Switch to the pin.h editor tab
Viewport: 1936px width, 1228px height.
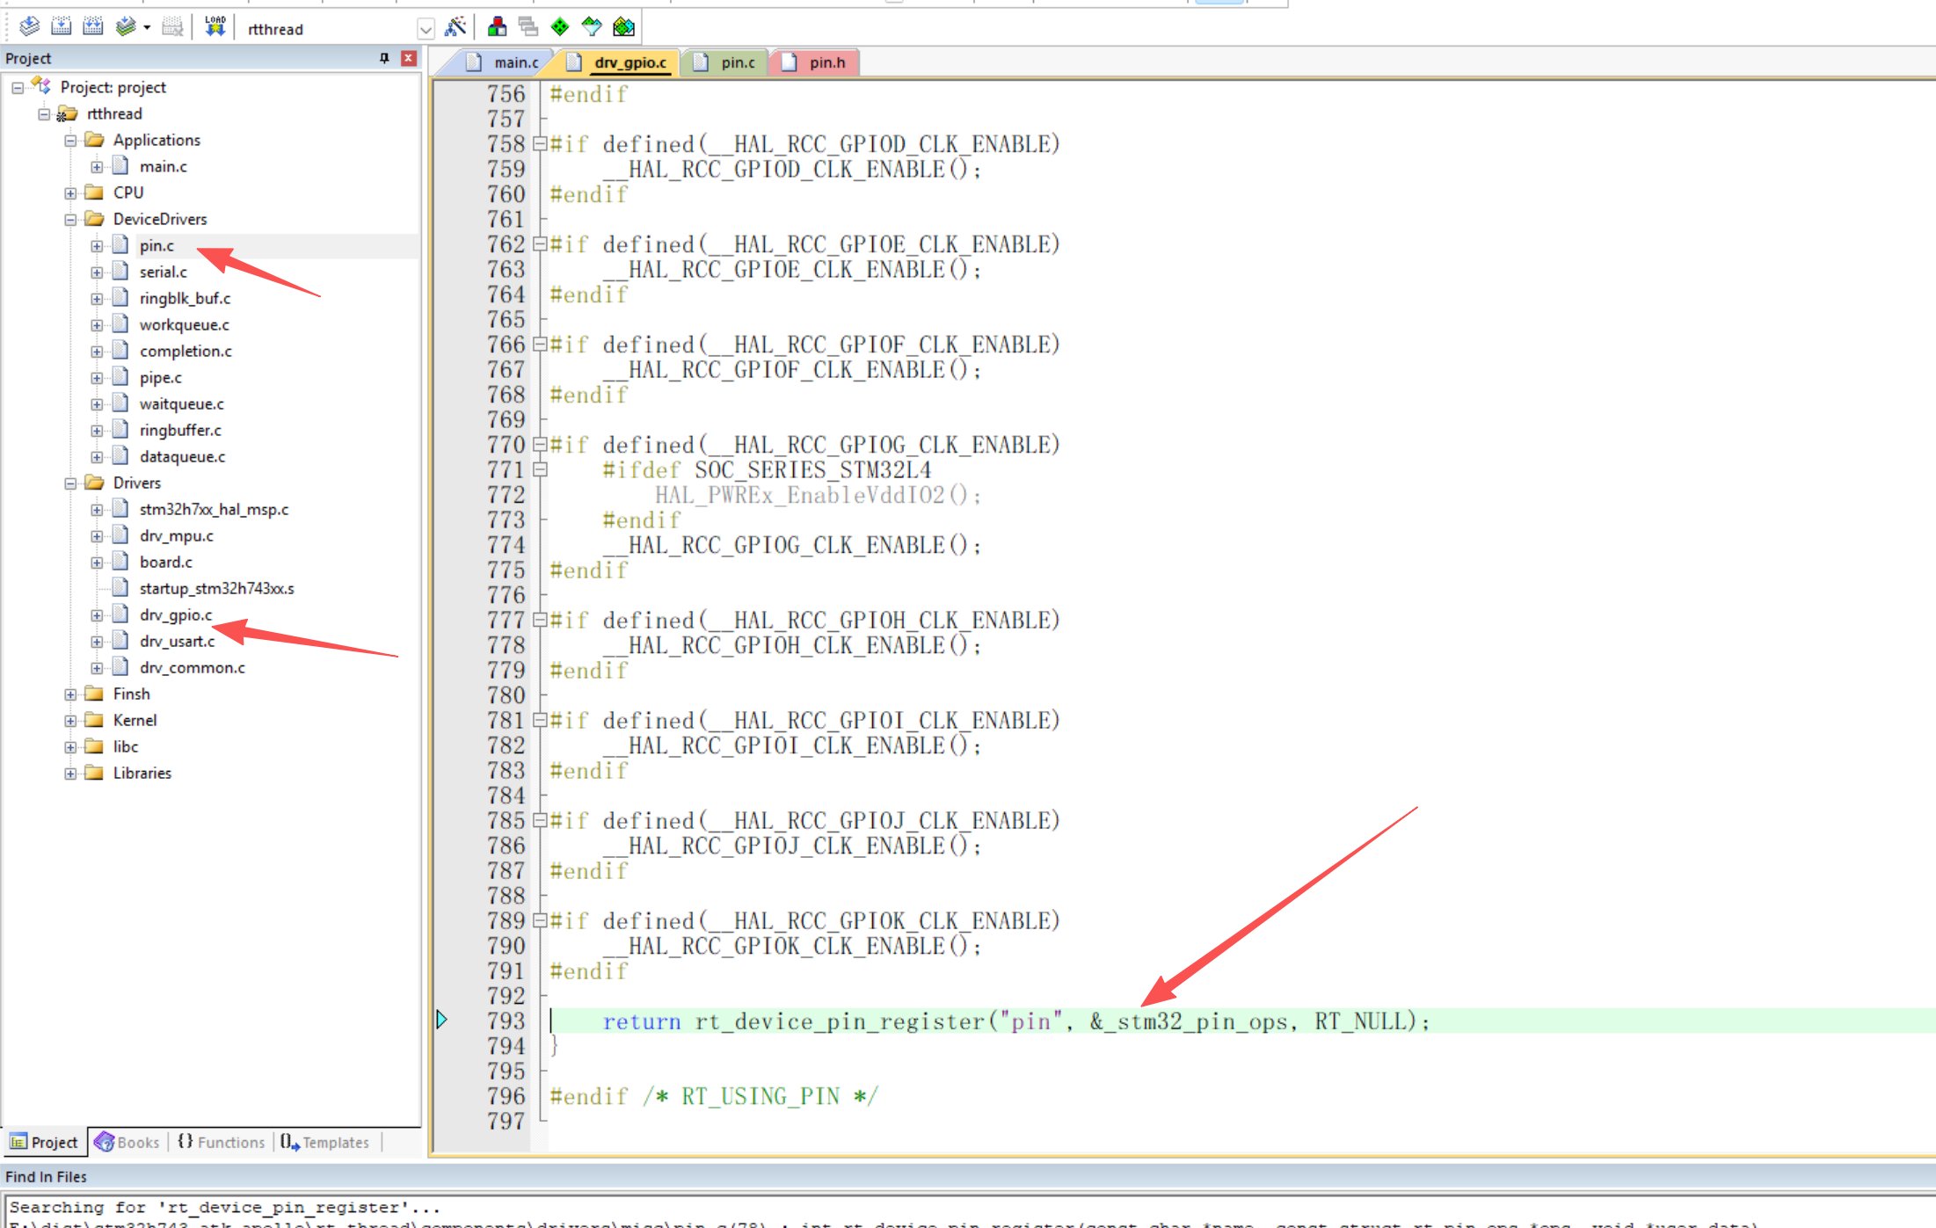[x=826, y=62]
